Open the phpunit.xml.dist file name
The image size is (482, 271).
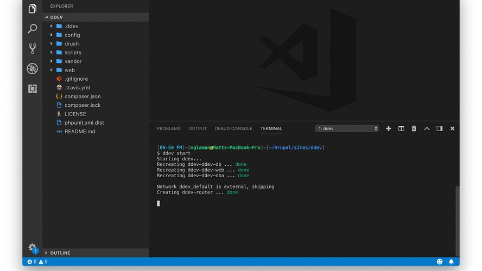(x=84, y=122)
